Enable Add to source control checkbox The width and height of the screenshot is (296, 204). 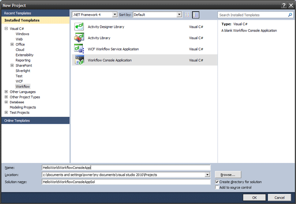217,188
